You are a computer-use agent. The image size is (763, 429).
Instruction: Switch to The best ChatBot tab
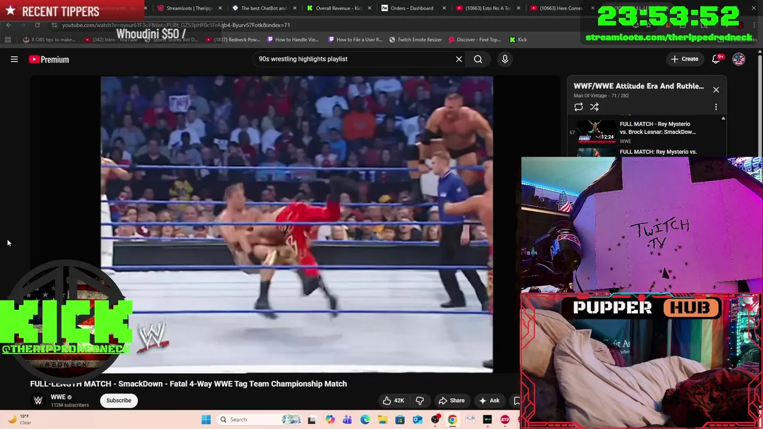point(263,8)
